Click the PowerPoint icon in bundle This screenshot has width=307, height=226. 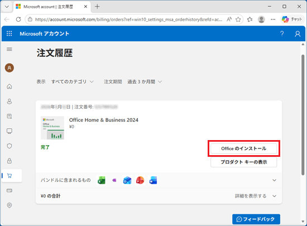tap(140, 180)
